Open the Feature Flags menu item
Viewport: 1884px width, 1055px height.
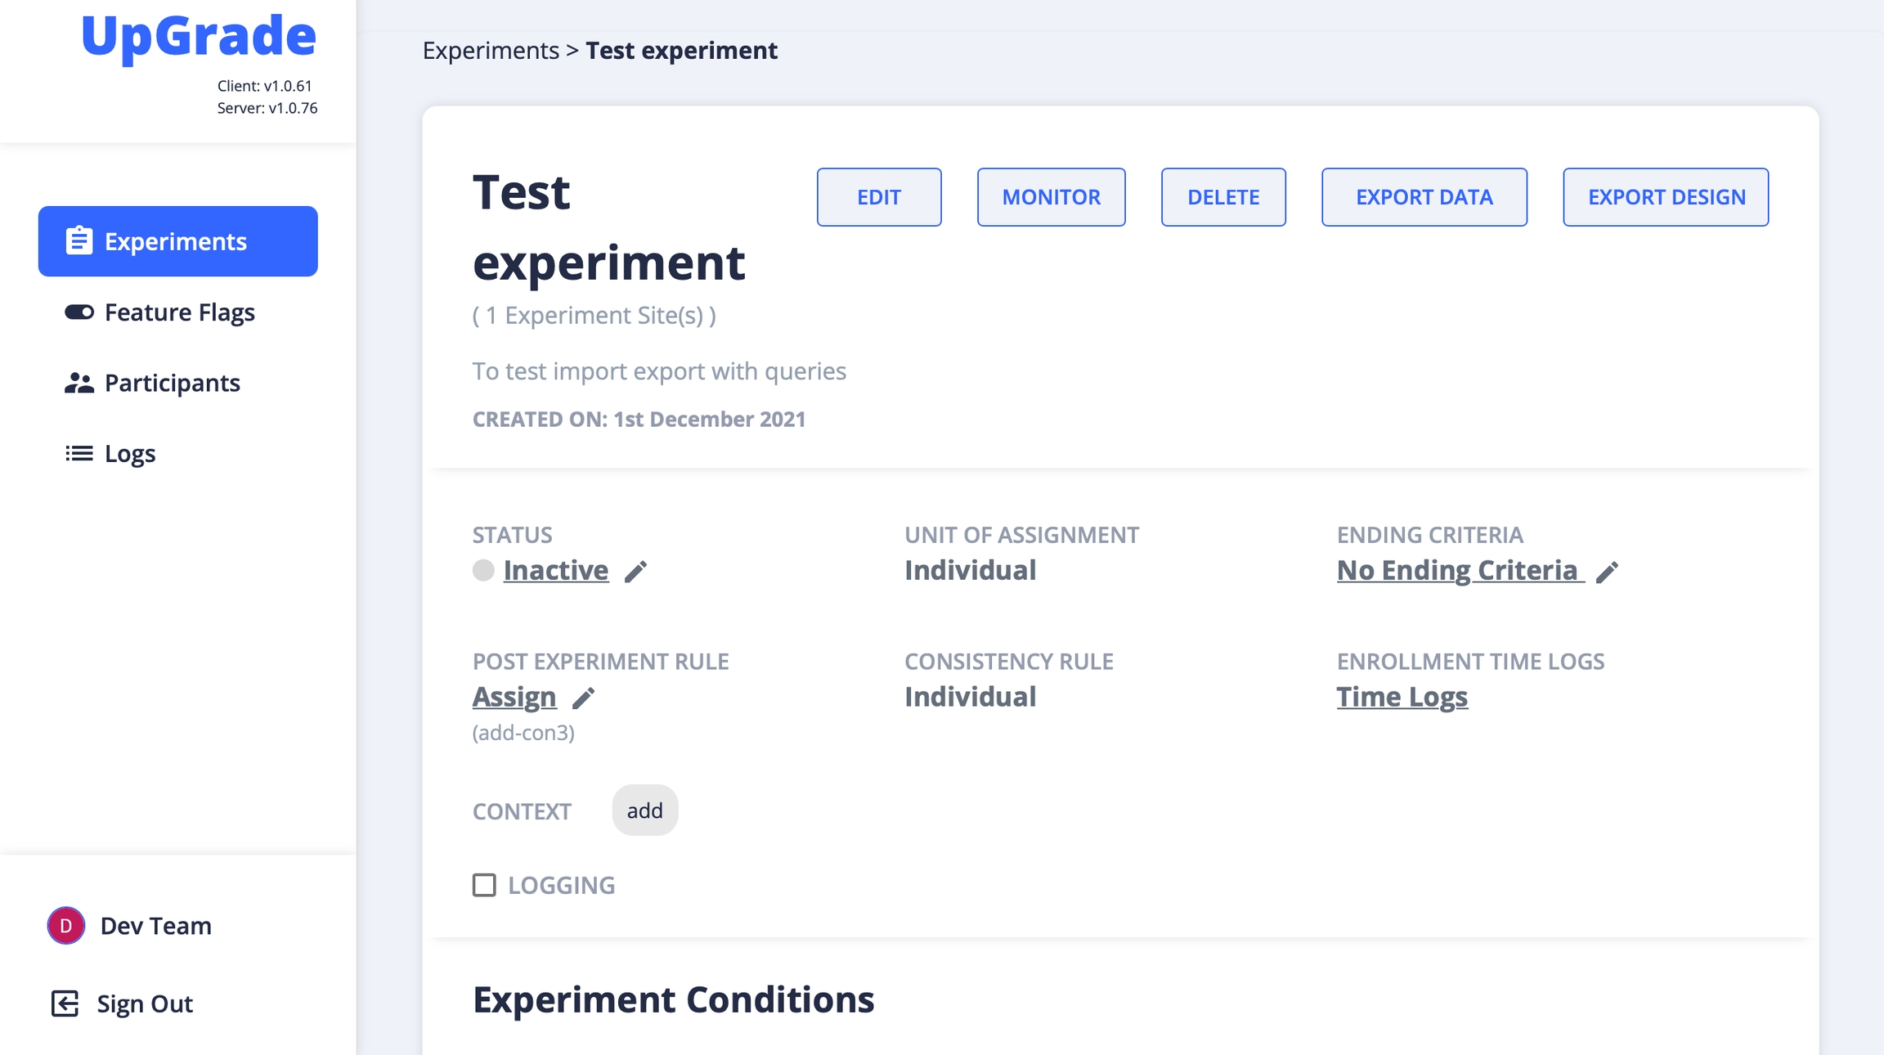(179, 312)
